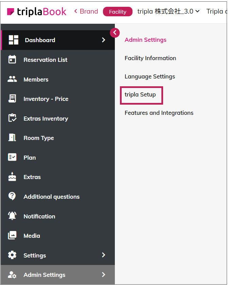Collapse the sidebar with the round arrow button

(x=115, y=33)
